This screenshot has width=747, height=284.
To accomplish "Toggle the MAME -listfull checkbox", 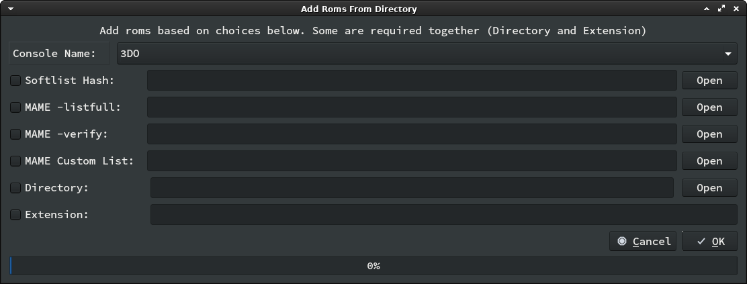I will (x=15, y=107).
